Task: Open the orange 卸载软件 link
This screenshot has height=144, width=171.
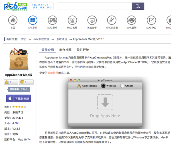Action: (53, 73)
